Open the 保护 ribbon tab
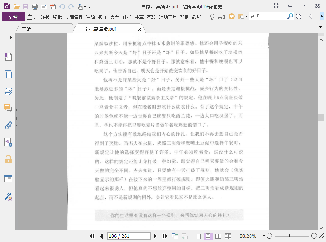Viewport: 326px width, 242px height. point(127,17)
